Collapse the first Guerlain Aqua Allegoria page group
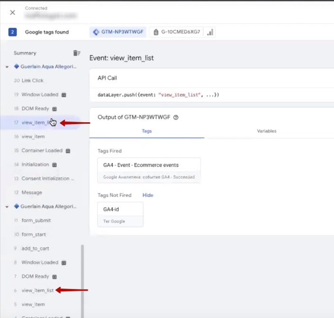 pos(7,67)
